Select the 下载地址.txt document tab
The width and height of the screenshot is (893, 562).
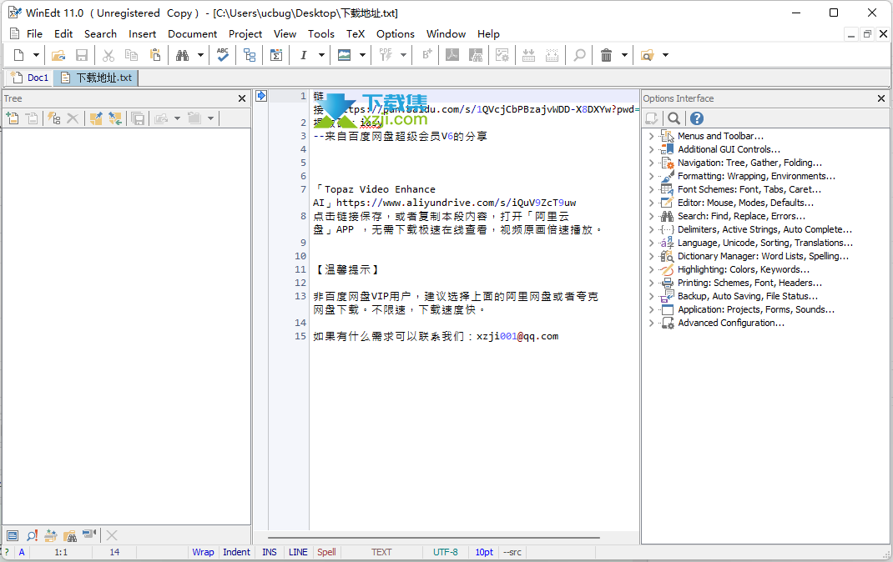(x=96, y=78)
